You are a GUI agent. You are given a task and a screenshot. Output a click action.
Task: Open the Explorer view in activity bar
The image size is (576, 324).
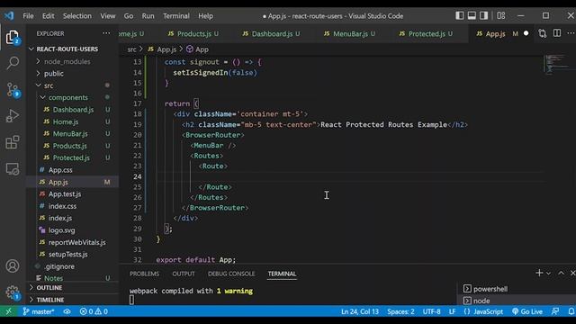(13, 38)
